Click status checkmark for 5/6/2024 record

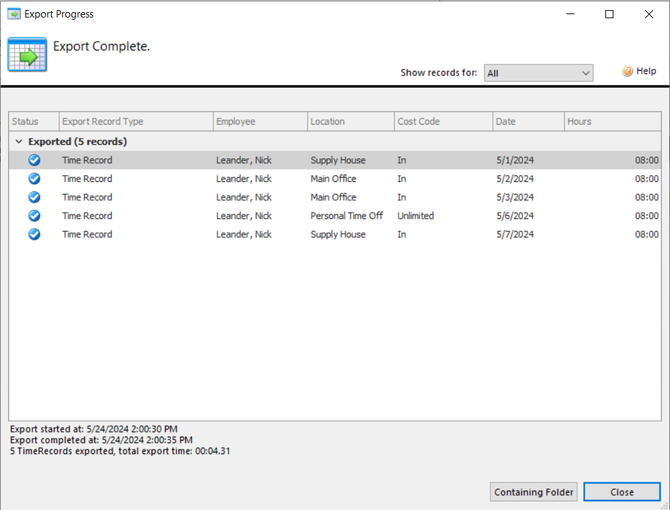pos(34,216)
